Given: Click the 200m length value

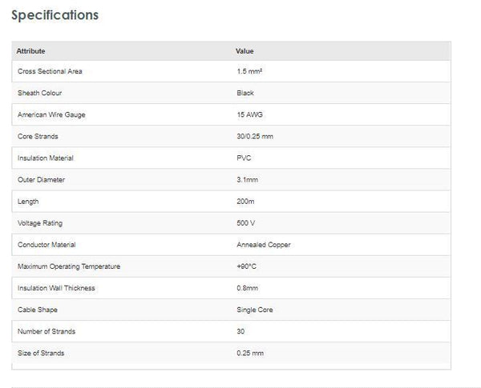Looking at the screenshot, I should [247, 202].
